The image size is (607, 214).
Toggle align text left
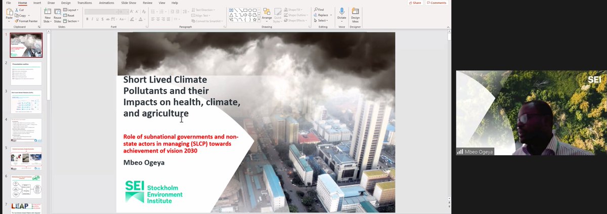pos(153,19)
